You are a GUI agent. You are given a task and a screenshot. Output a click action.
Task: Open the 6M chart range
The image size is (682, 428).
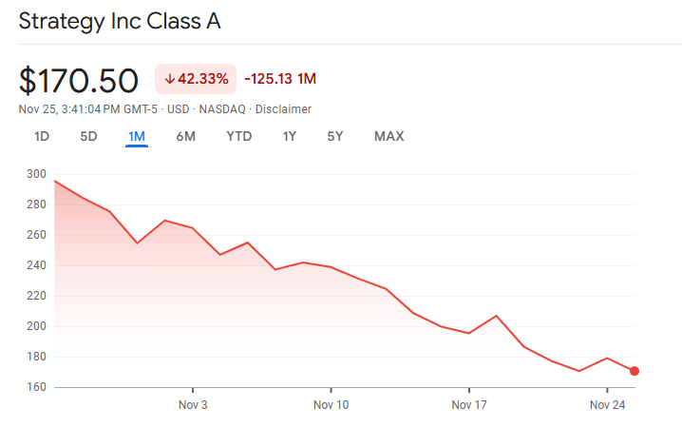coord(185,136)
